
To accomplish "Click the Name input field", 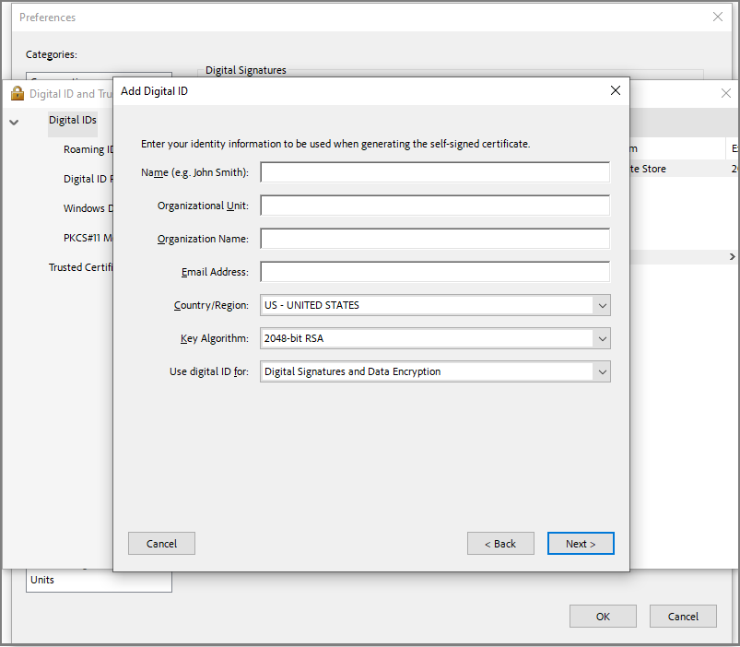I will click(x=434, y=171).
